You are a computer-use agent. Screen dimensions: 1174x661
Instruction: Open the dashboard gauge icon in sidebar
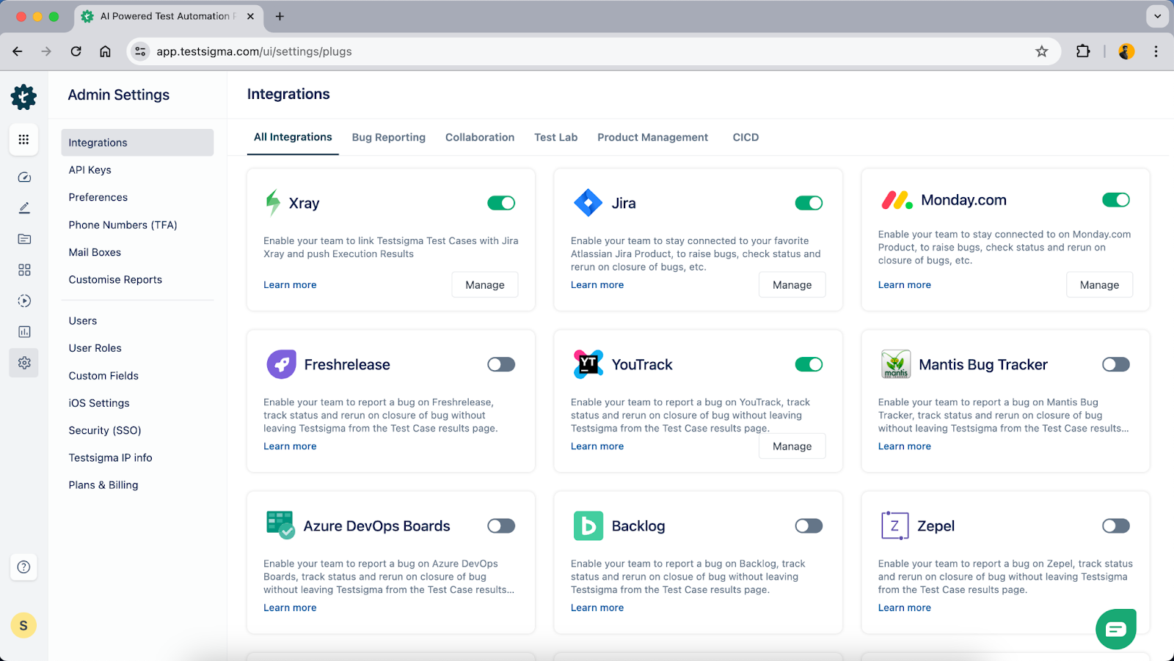tap(24, 177)
